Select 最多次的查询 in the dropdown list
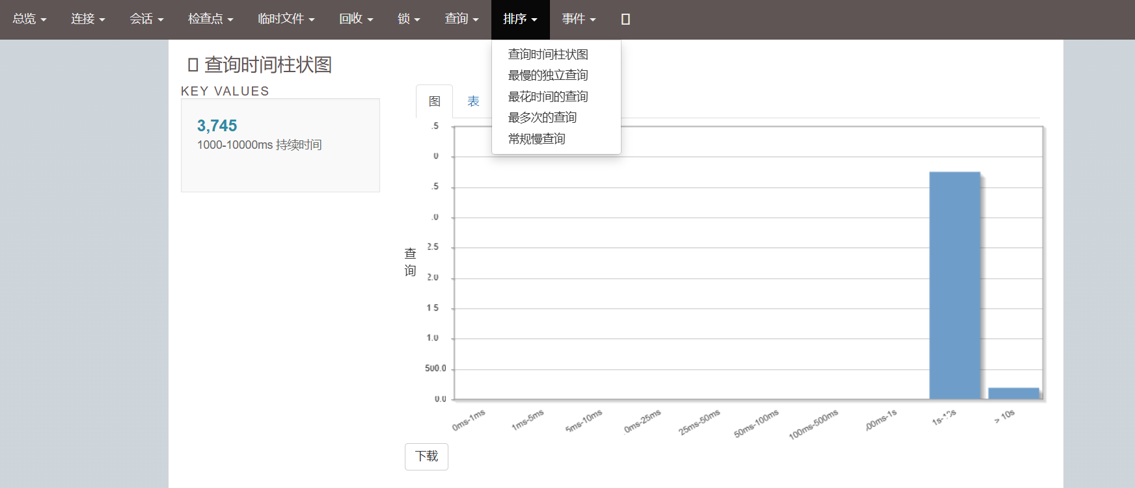 [x=542, y=118]
